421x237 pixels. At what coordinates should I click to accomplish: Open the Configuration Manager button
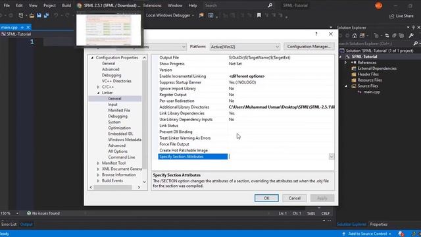[x=309, y=47]
